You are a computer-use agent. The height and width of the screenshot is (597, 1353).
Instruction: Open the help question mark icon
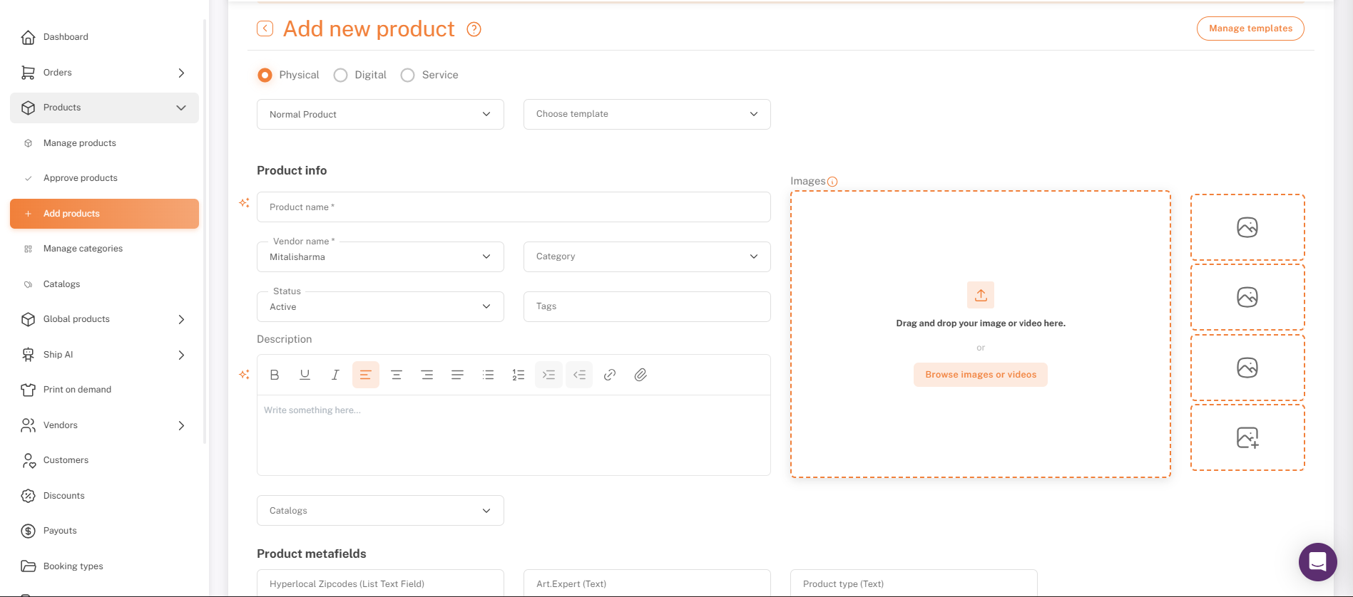click(x=474, y=29)
